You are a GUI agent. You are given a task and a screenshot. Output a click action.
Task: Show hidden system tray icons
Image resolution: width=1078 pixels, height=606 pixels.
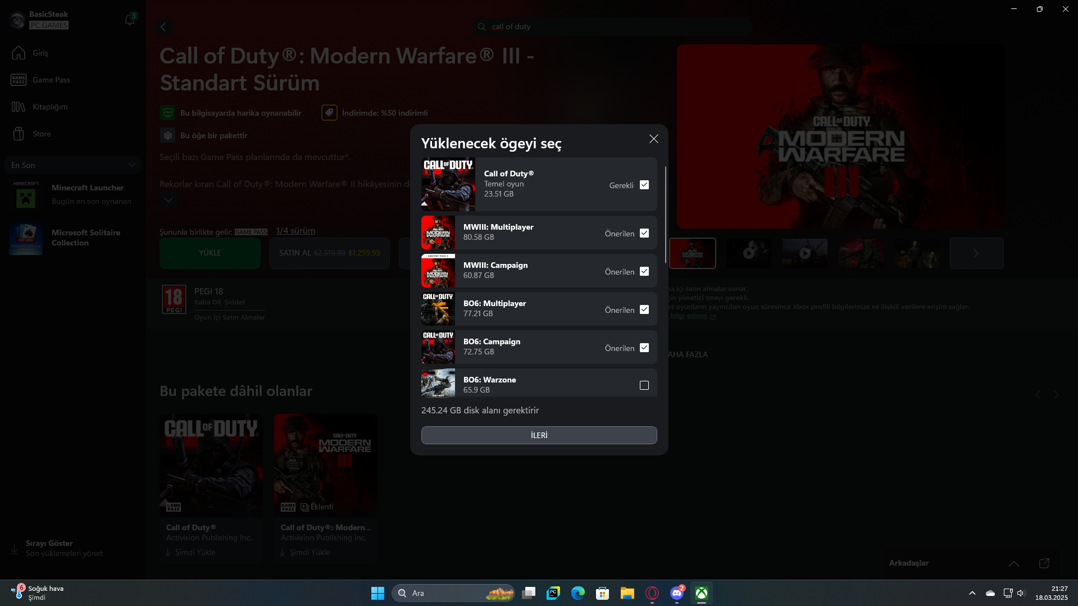972,593
